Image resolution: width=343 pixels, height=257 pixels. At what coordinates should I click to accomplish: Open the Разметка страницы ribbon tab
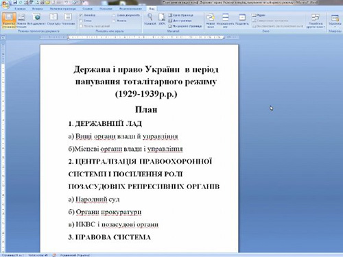click(62, 9)
